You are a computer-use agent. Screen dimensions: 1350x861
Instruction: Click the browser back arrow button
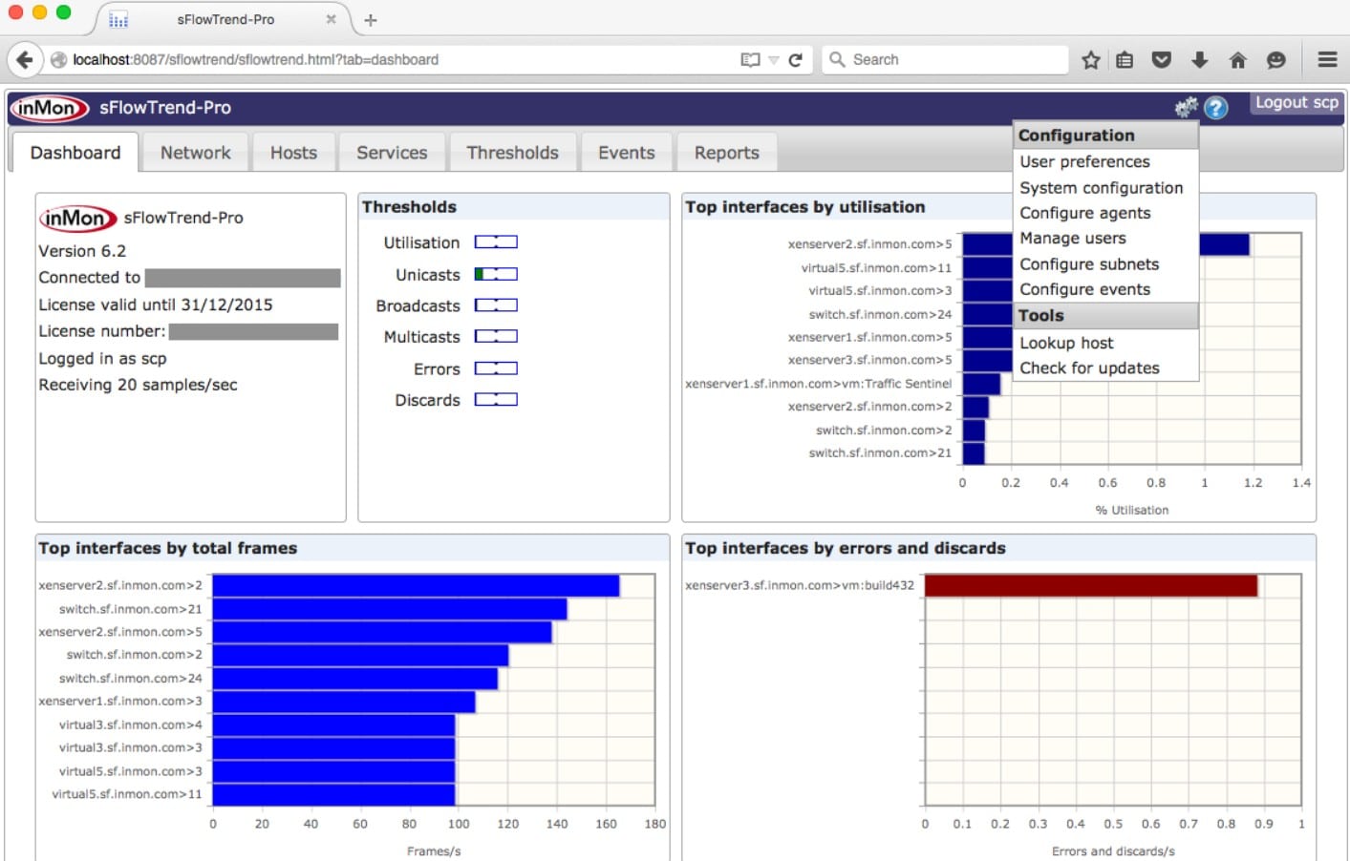[25, 59]
